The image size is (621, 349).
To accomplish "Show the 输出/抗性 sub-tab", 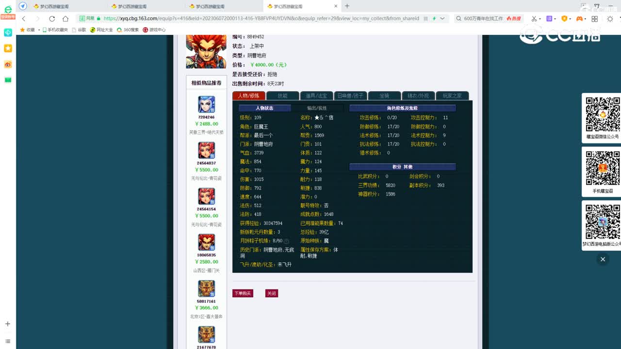I will pyautogui.click(x=317, y=108).
